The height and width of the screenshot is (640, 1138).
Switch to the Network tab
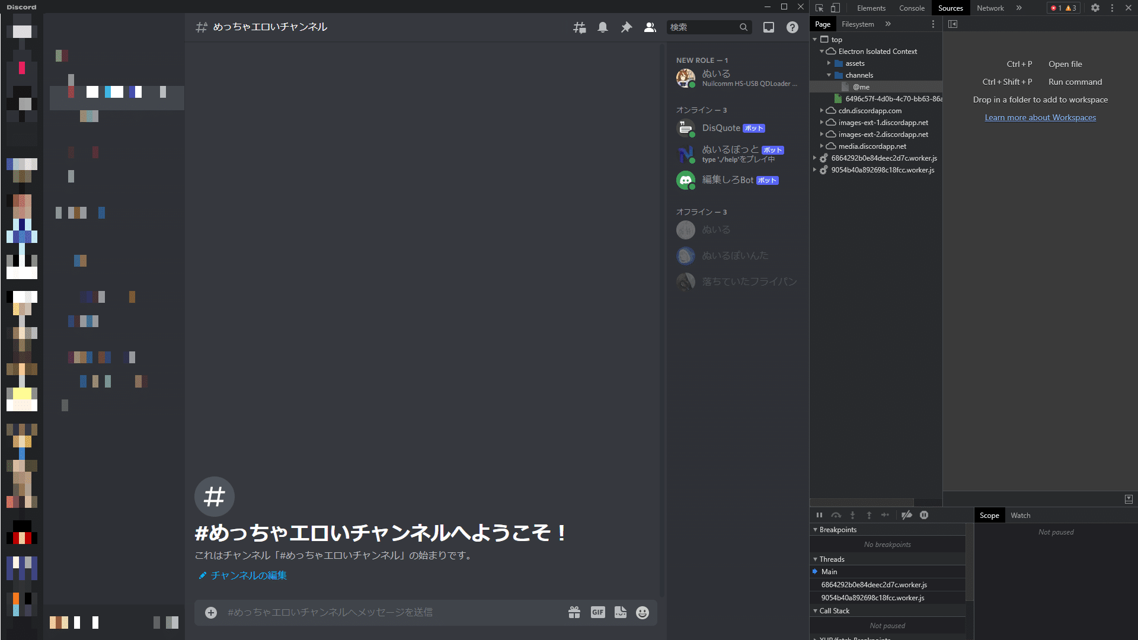[x=990, y=8]
